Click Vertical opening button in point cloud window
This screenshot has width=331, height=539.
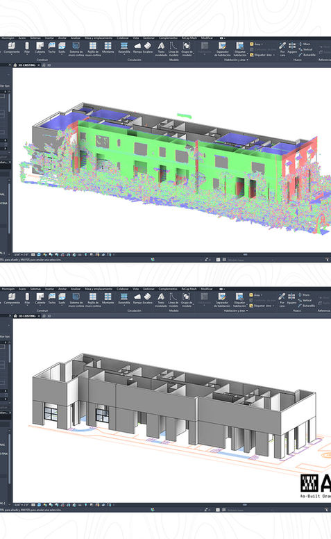[x=305, y=49]
